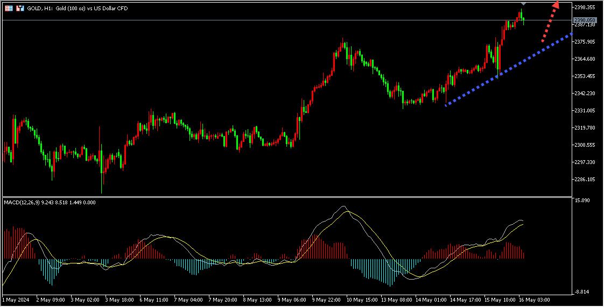Click the gray chart shift triangle marker

(524, 4)
